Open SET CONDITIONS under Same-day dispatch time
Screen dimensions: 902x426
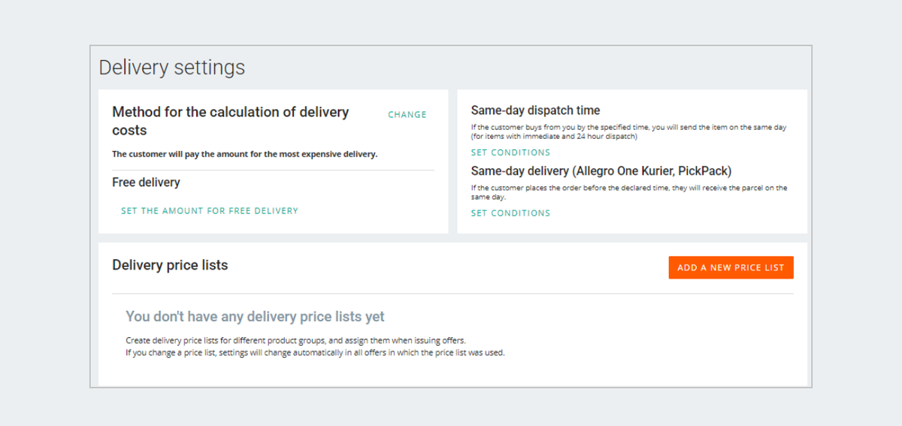click(x=510, y=153)
